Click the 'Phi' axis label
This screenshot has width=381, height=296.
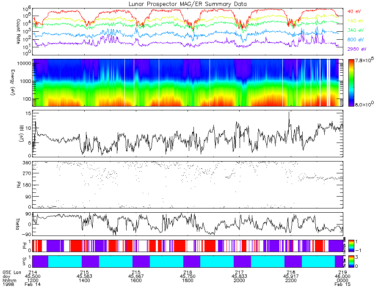(x=18, y=185)
